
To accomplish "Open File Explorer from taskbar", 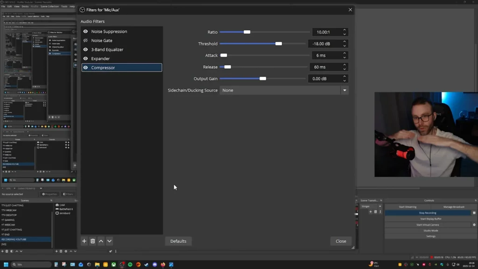I will [x=97, y=264].
